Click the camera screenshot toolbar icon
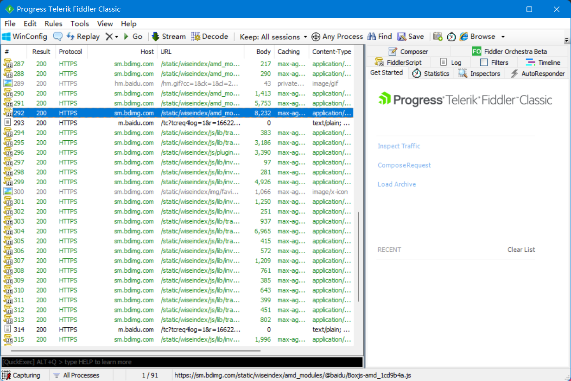Image resolution: width=571 pixels, height=381 pixels. click(438, 37)
